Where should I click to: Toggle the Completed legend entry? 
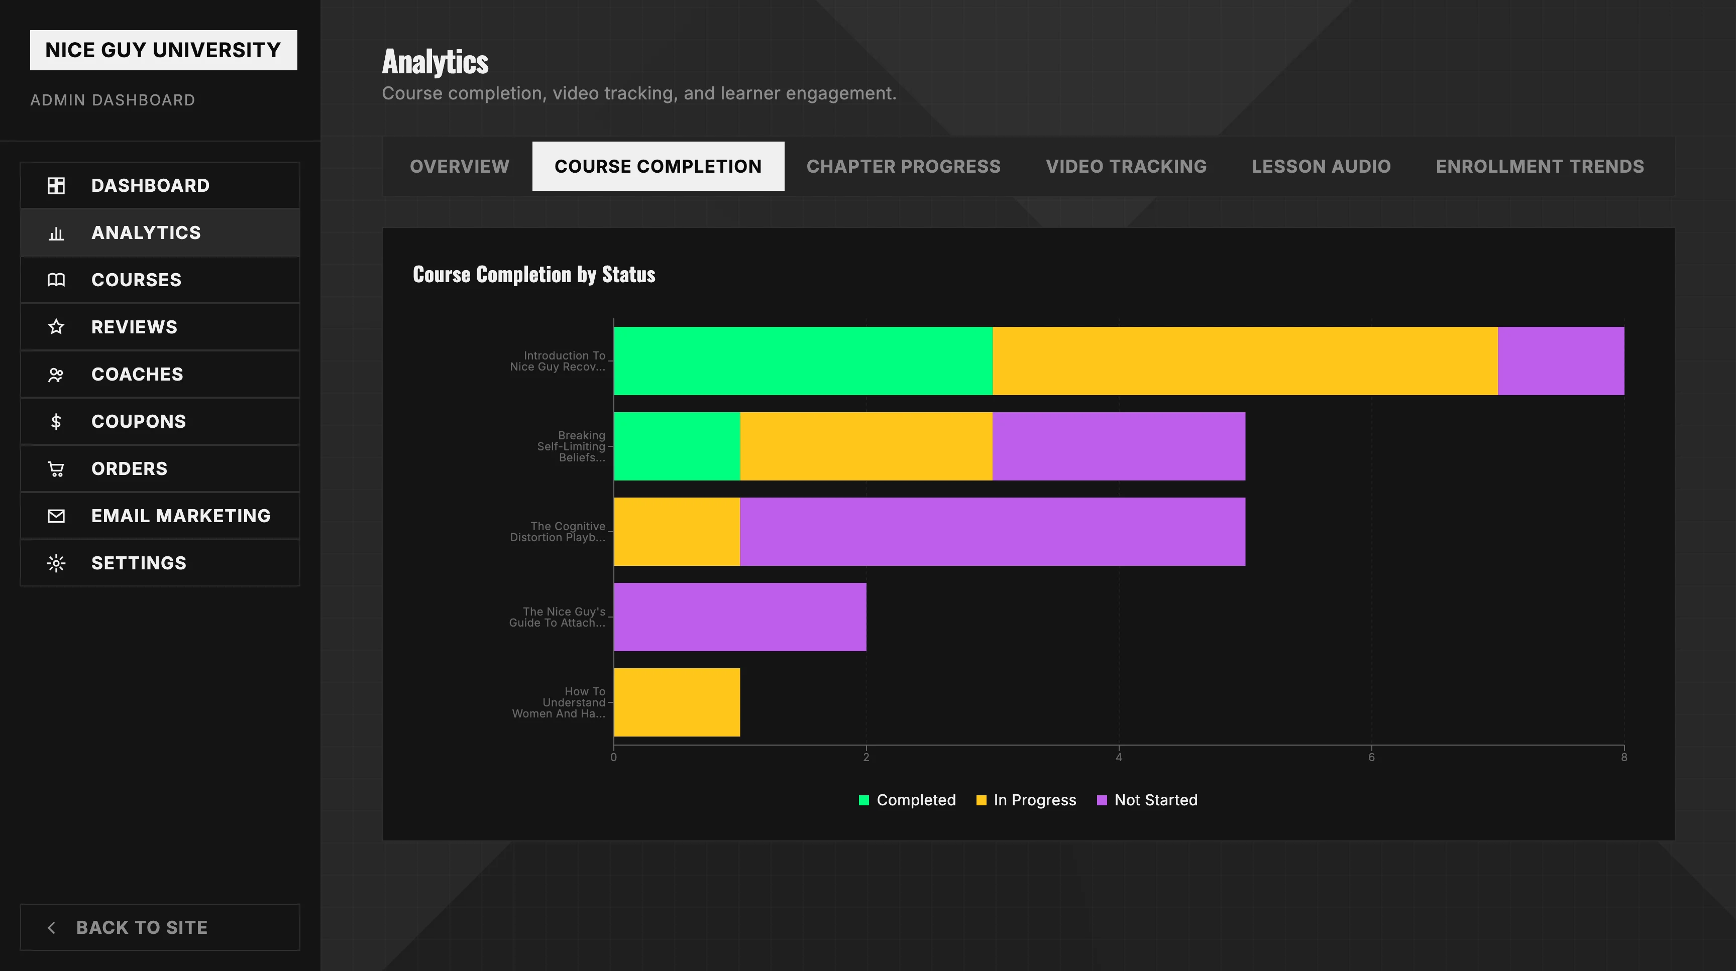(907, 800)
